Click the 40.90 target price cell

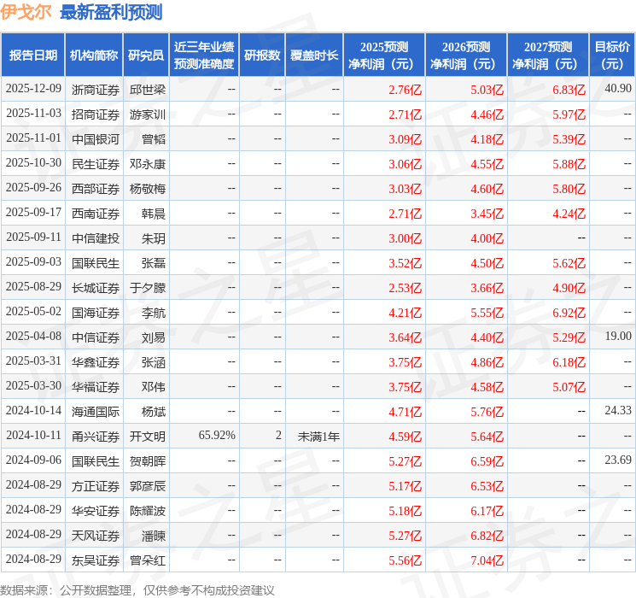click(x=617, y=89)
